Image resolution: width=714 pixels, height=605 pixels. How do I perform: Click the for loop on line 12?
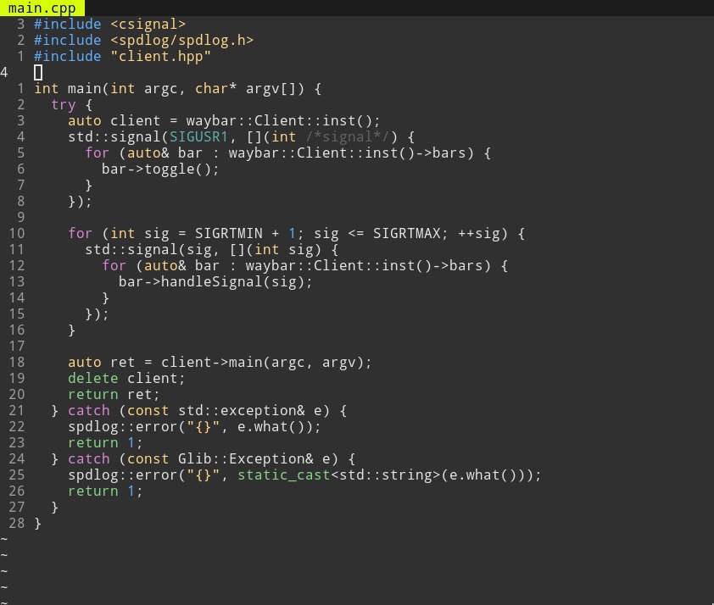(x=304, y=266)
